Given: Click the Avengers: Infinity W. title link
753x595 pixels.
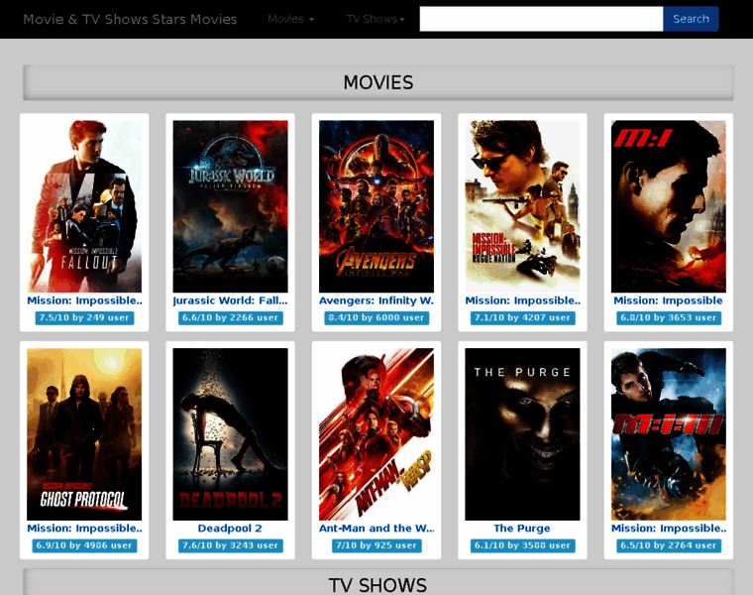Looking at the screenshot, I should coord(376,300).
